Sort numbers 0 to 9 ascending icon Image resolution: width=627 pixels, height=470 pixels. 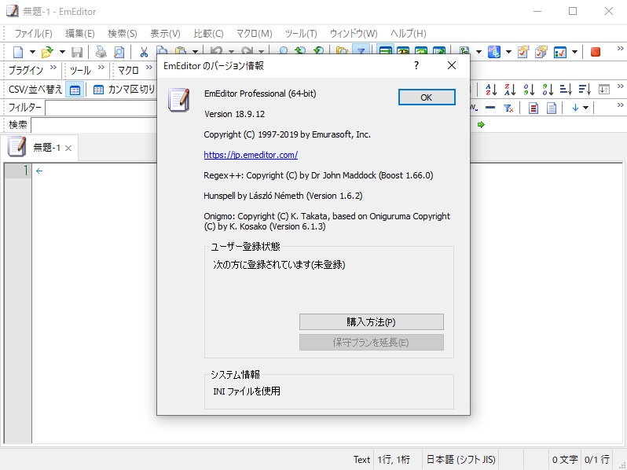pos(529,90)
